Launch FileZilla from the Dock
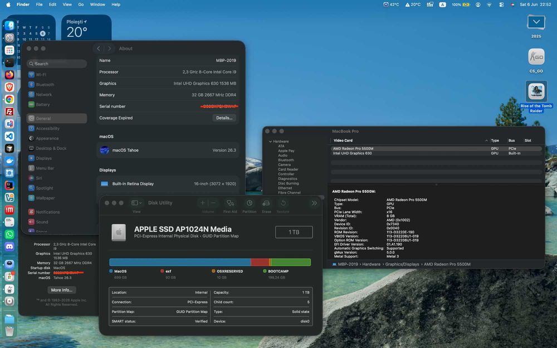 tap(9, 112)
